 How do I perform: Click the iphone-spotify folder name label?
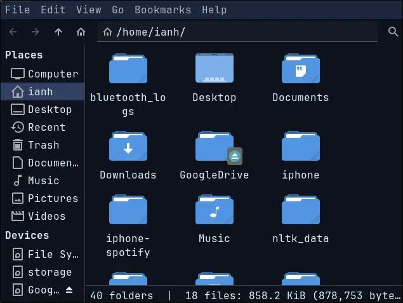[x=128, y=245]
